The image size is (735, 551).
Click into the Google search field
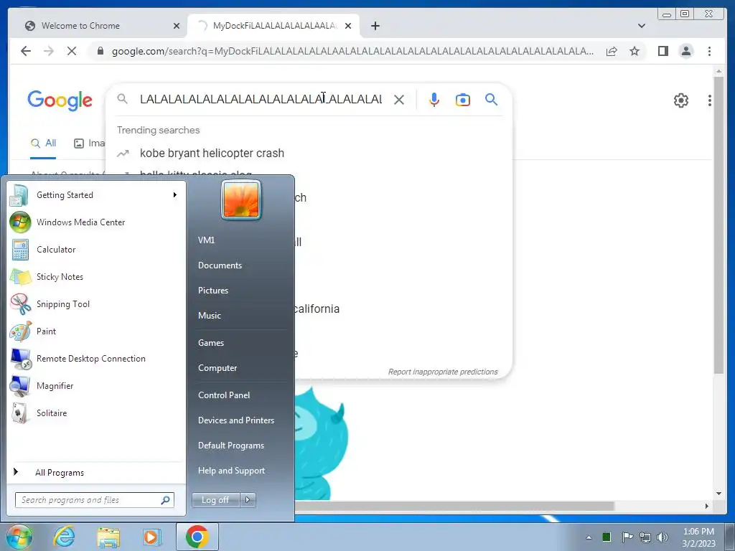pyautogui.click(x=261, y=99)
